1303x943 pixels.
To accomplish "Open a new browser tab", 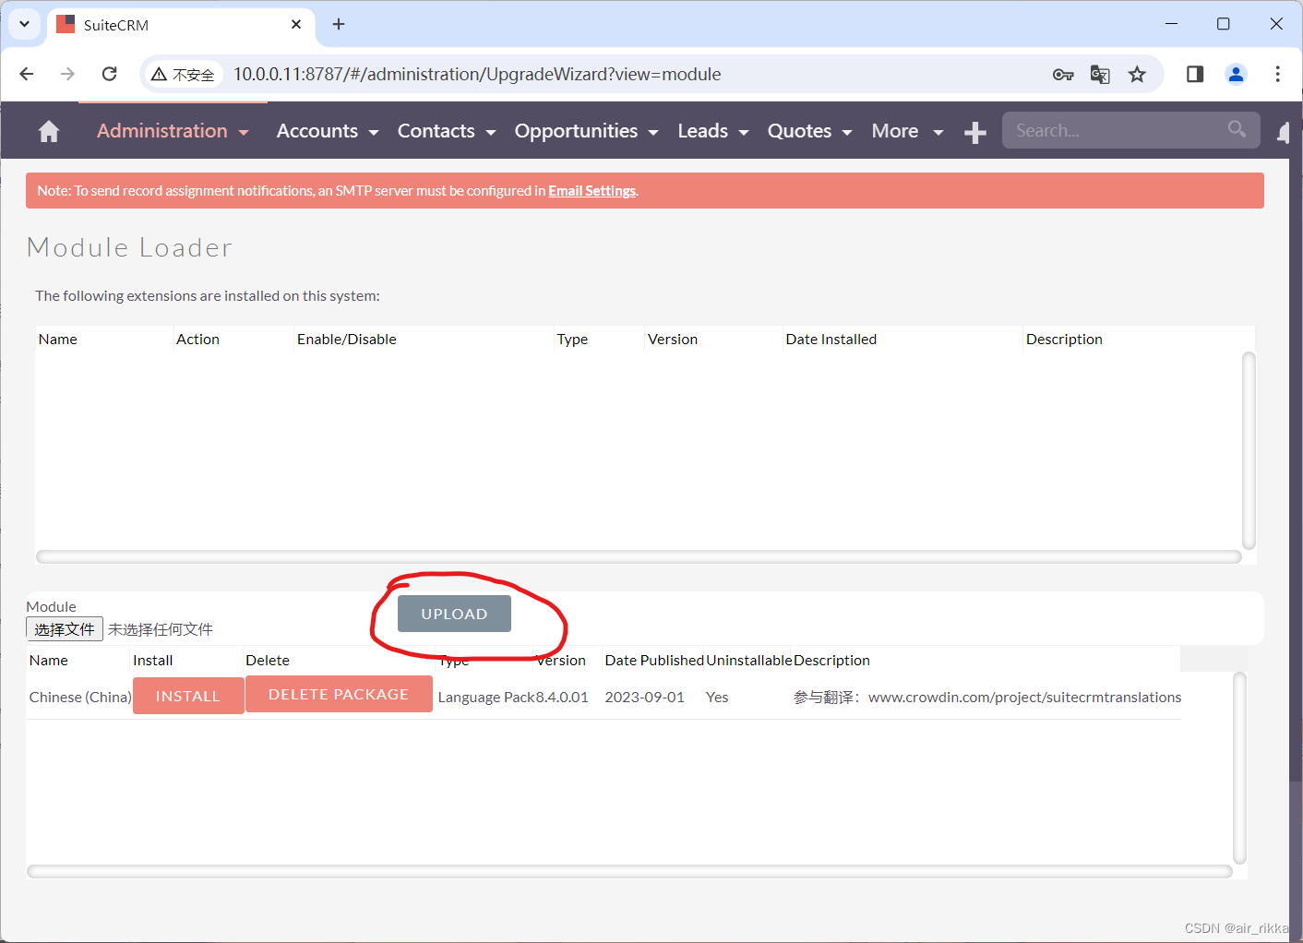I will point(338,25).
